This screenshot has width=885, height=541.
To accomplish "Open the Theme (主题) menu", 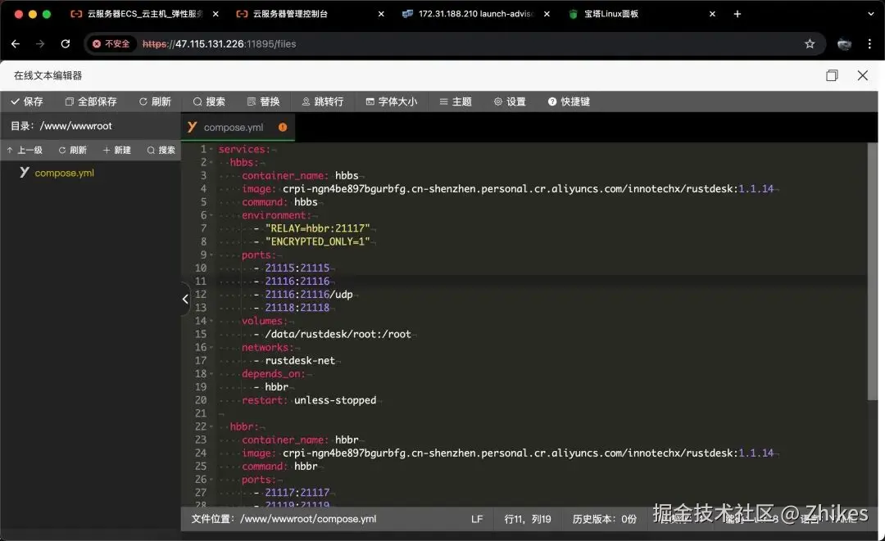I will 456,101.
